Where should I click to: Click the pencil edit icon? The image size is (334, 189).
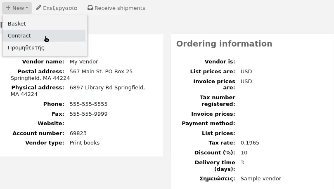[x=38, y=8]
